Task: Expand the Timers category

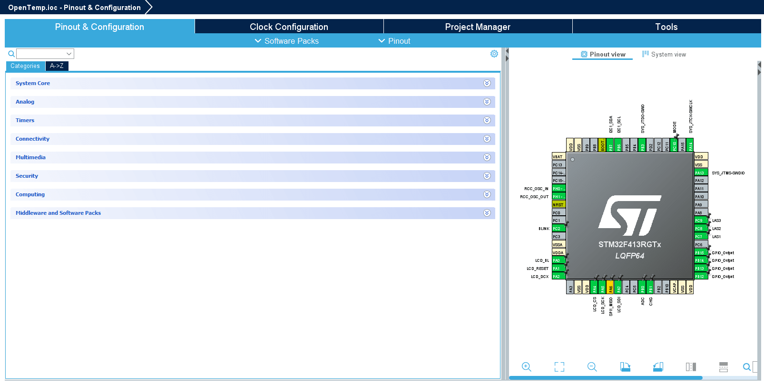Action: click(487, 120)
